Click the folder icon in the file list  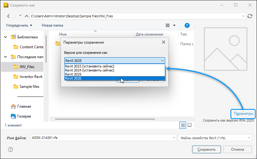58,43
